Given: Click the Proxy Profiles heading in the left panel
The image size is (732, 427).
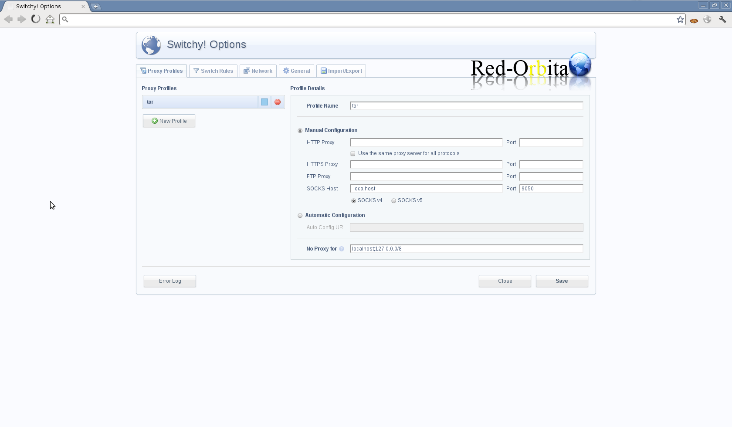Looking at the screenshot, I should click(x=159, y=88).
